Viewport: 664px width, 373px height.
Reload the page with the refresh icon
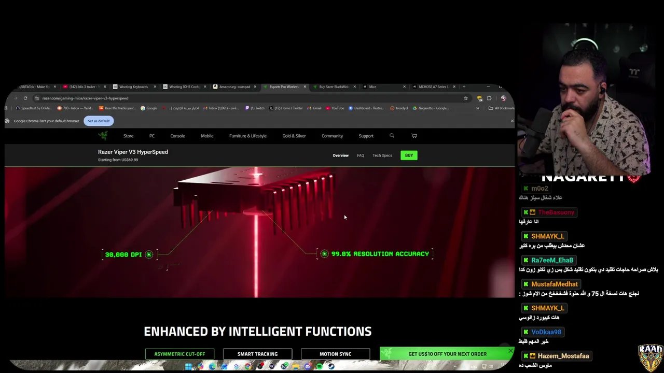coord(25,98)
